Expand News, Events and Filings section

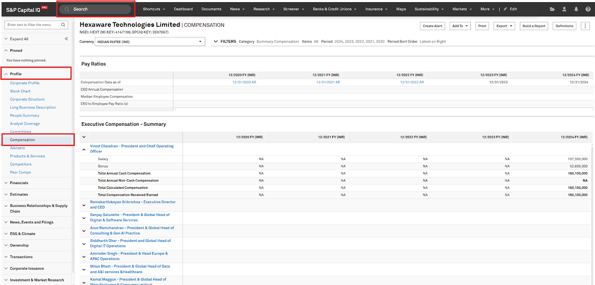(6, 222)
